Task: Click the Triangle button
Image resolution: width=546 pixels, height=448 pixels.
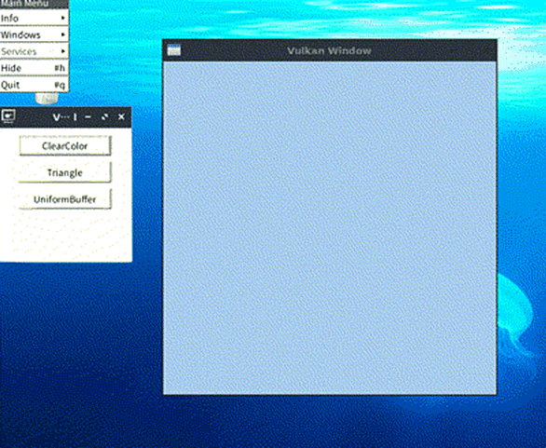Action: click(65, 172)
